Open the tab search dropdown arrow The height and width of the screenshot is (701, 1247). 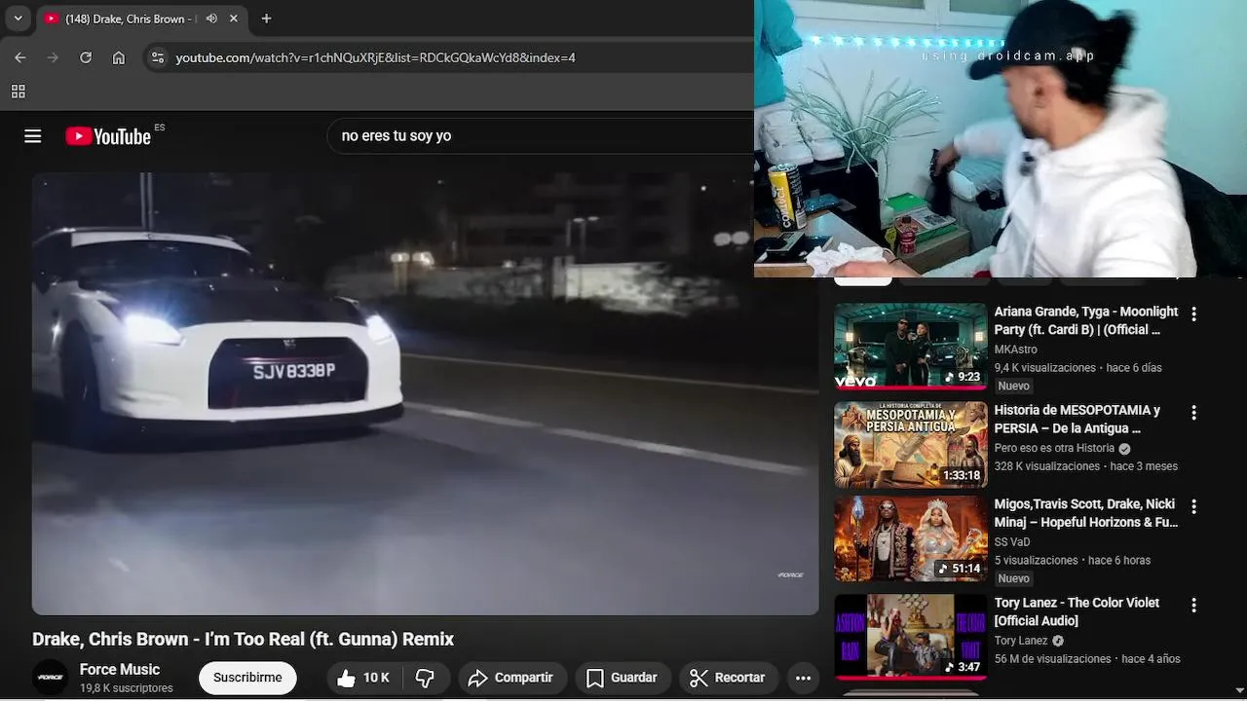pyautogui.click(x=18, y=18)
